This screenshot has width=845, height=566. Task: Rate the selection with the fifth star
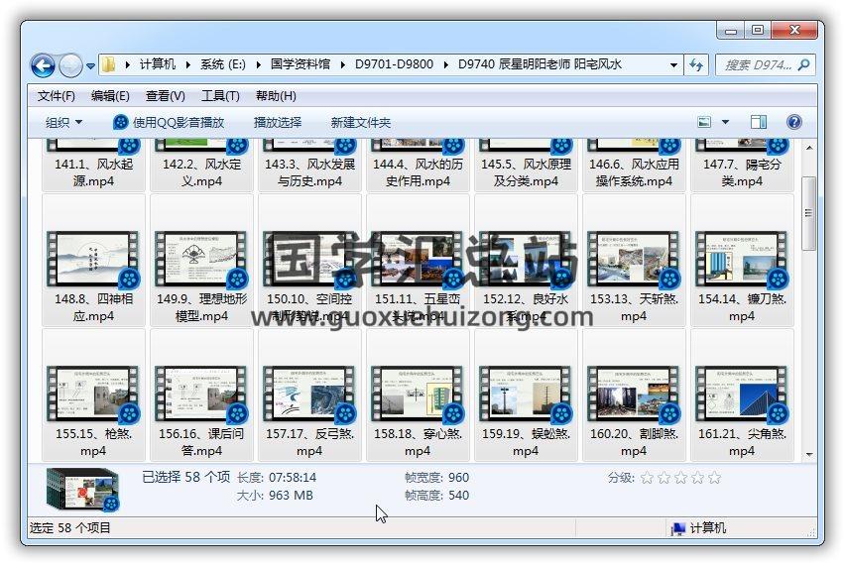[714, 478]
